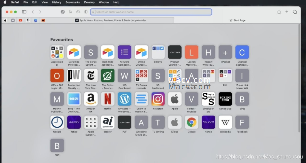Open Online Courses favourite
Image resolution: width=306 pixels, height=163 pixels.
click(x=141, y=52)
